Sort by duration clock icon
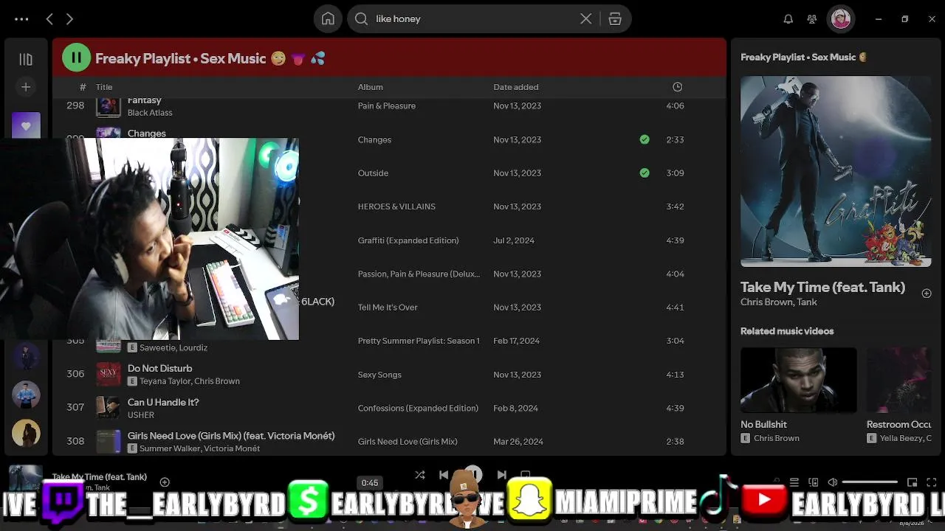Image resolution: width=945 pixels, height=531 pixels. click(x=677, y=87)
